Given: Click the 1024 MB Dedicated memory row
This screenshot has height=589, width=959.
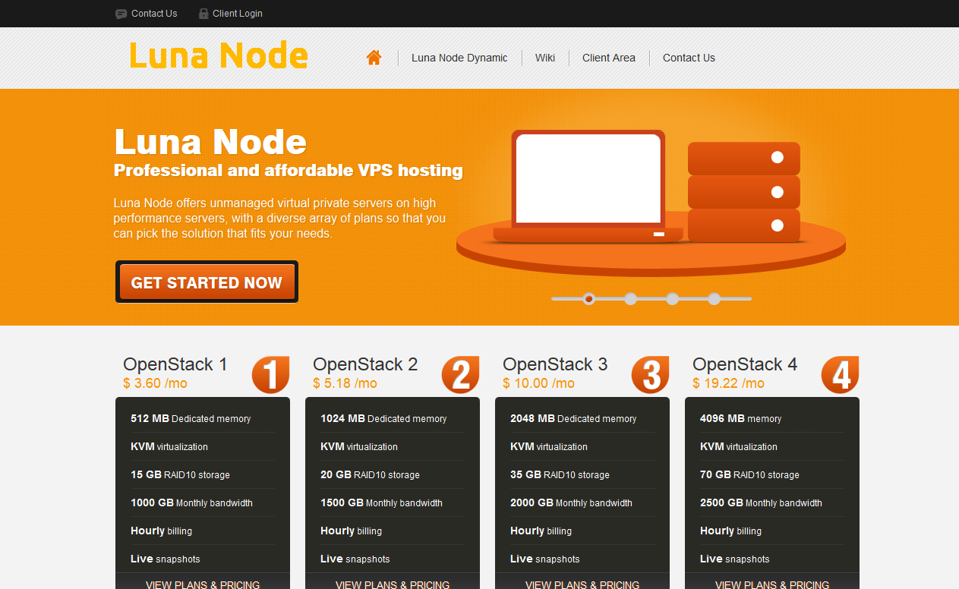Looking at the screenshot, I should [393, 418].
